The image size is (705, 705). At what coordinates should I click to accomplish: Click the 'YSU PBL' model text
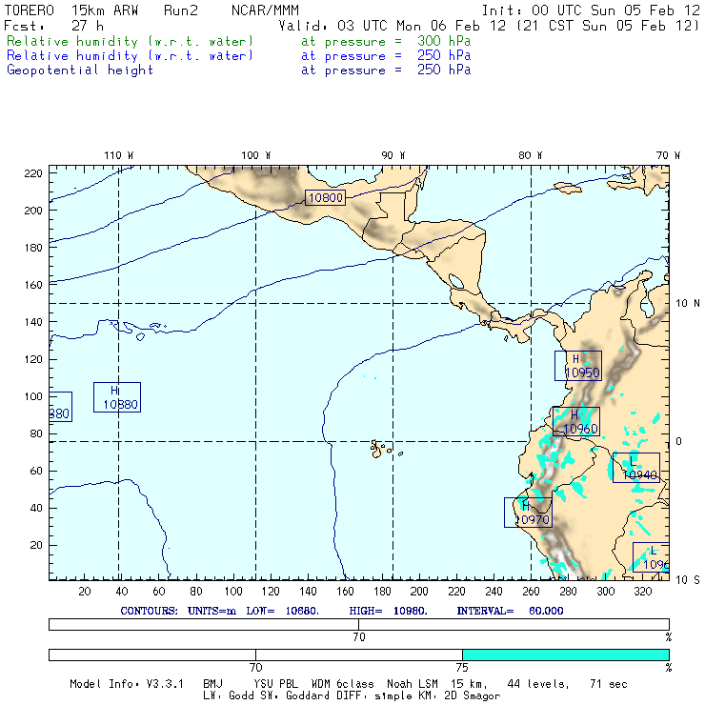275,684
